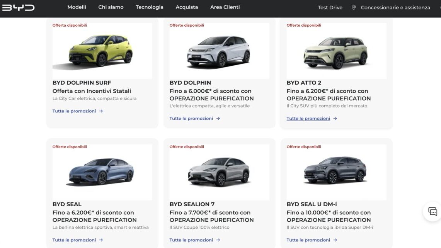
Task: Open Concessionarie e assistenza
Action: pos(395,7)
